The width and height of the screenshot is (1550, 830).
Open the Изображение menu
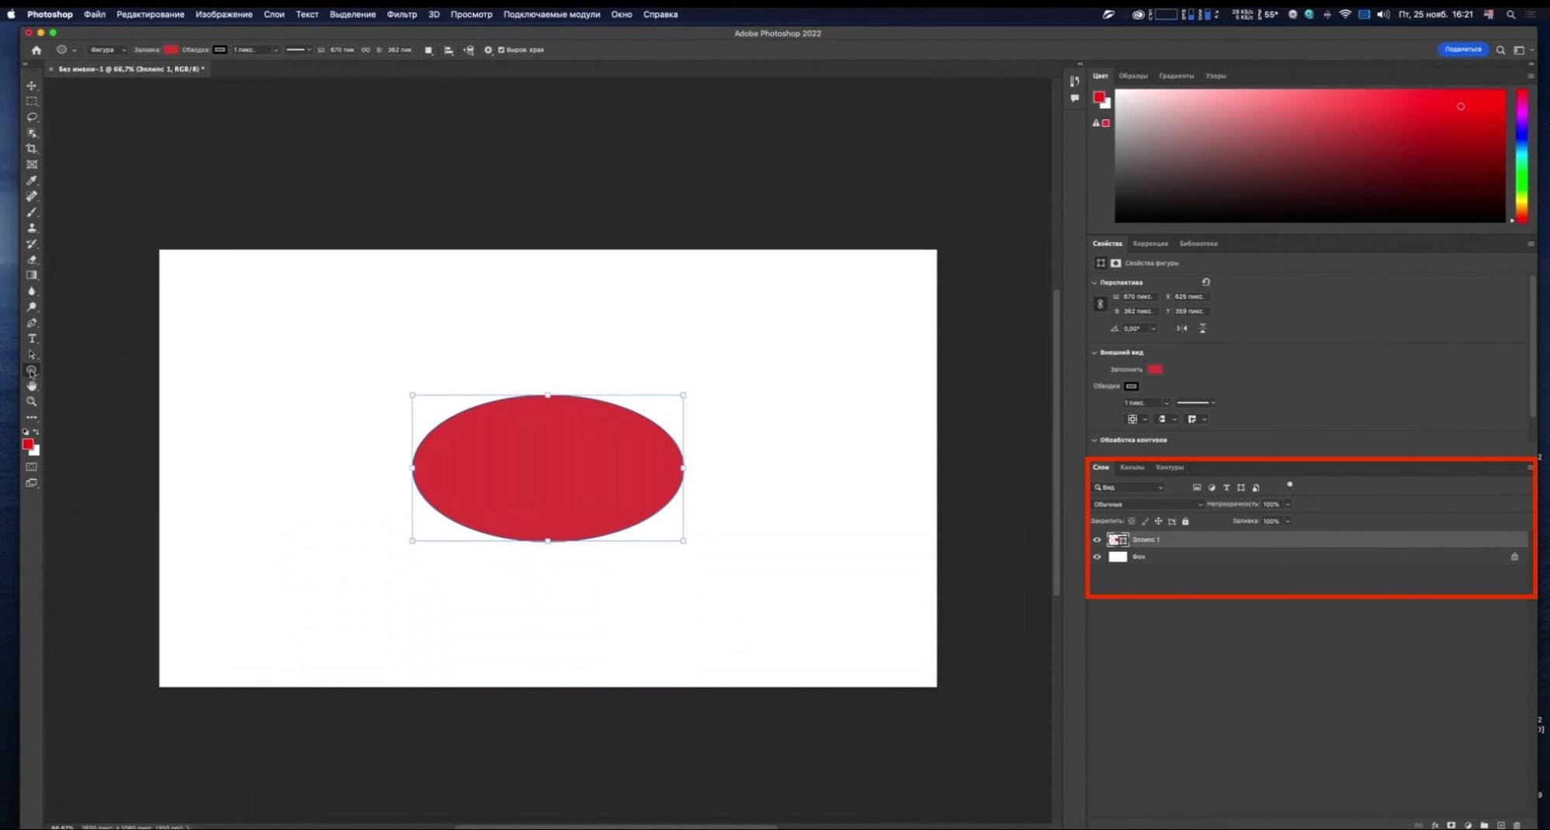(223, 14)
